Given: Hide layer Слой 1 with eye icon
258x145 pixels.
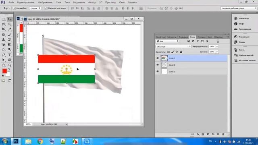Looking at the screenshot, I should click(x=158, y=71).
